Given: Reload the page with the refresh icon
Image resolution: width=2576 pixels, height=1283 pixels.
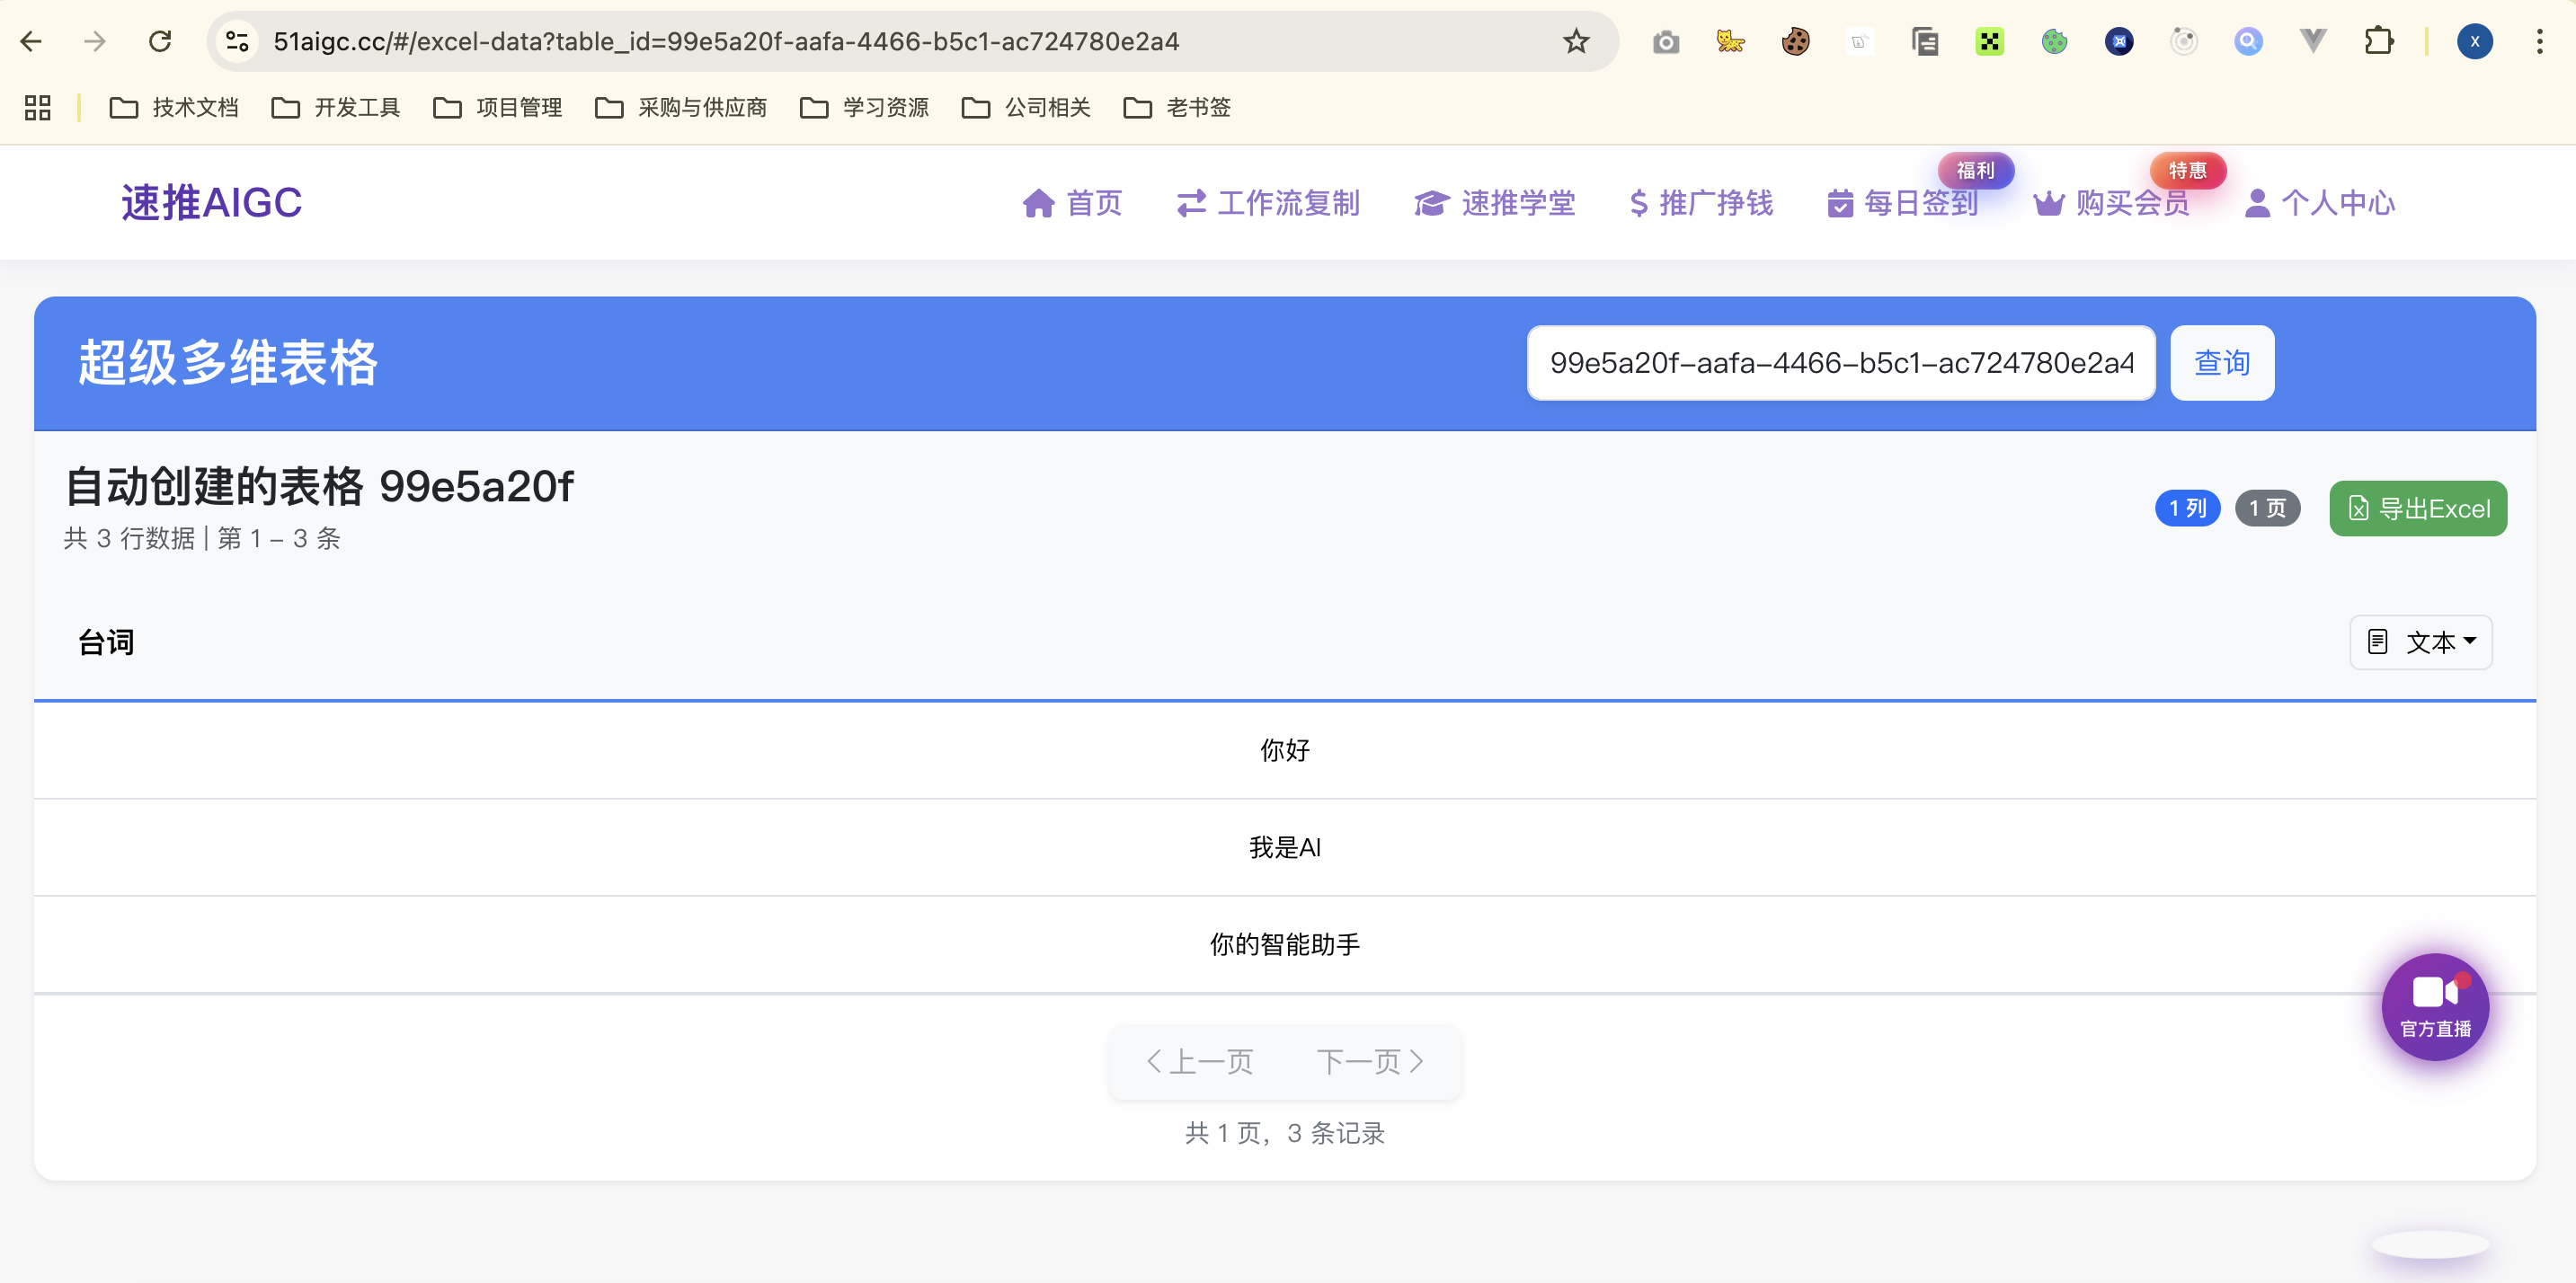Looking at the screenshot, I should [160, 41].
